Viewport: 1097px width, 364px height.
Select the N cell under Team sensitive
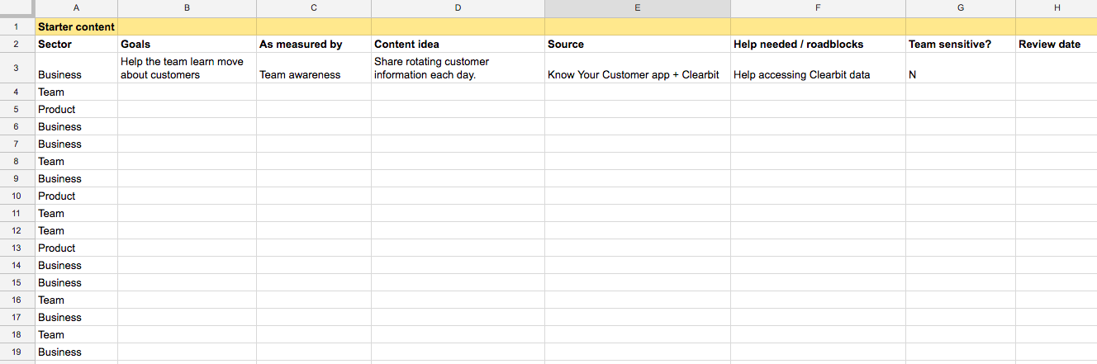960,68
